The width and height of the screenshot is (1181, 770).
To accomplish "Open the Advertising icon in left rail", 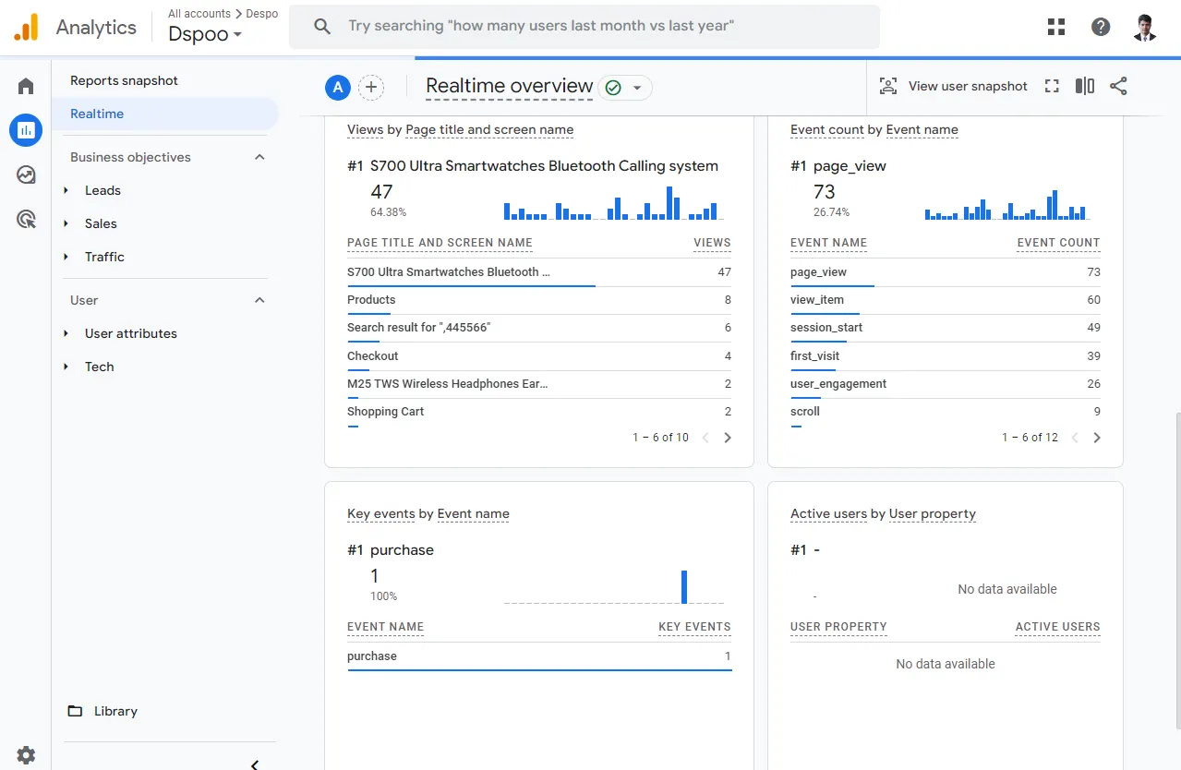I will [26, 219].
